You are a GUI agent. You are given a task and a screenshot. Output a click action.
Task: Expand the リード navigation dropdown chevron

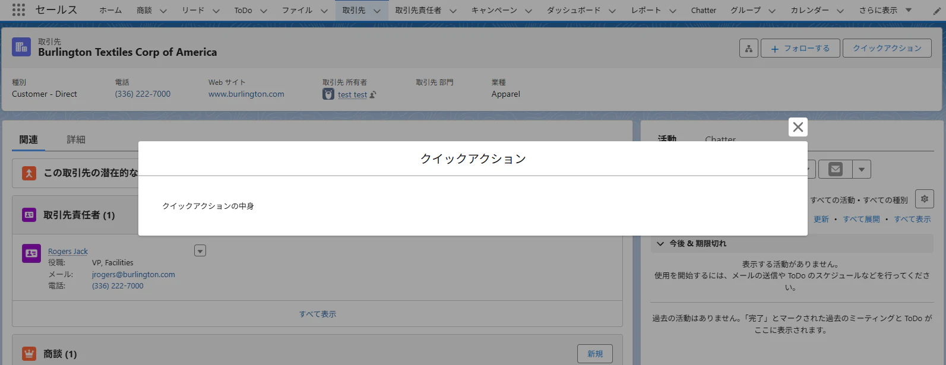(216, 11)
